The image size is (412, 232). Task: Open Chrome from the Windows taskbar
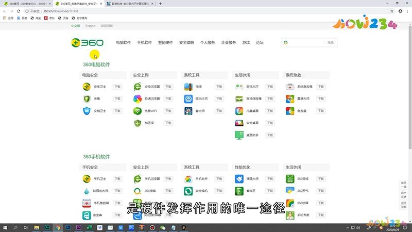coord(58,227)
